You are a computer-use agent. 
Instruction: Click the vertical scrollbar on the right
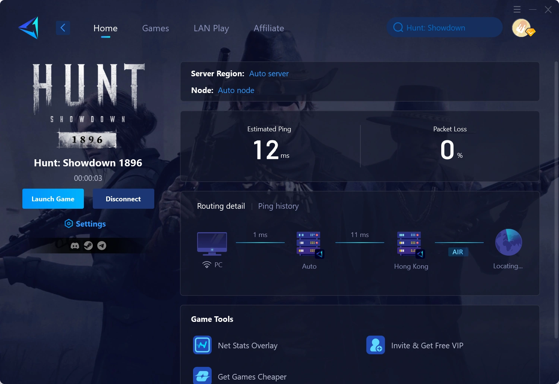pyautogui.click(x=556, y=200)
